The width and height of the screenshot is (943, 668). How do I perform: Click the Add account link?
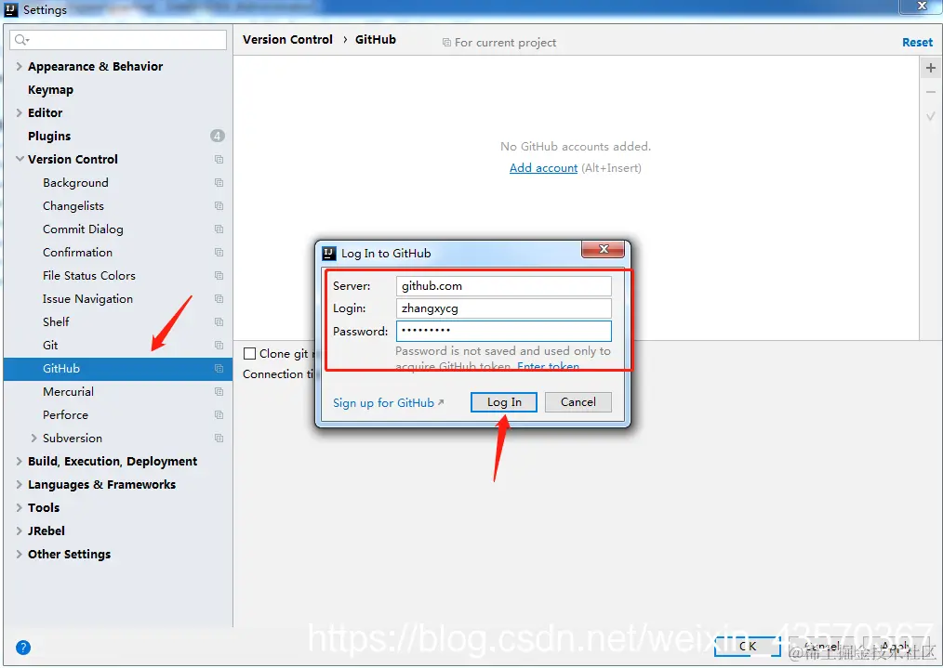pyautogui.click(x=544, y=168)
